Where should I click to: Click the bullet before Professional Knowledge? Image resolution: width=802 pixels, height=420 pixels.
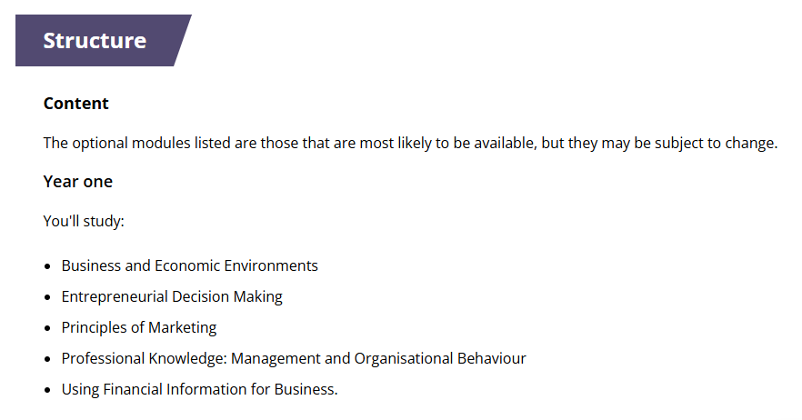point(47,359)
